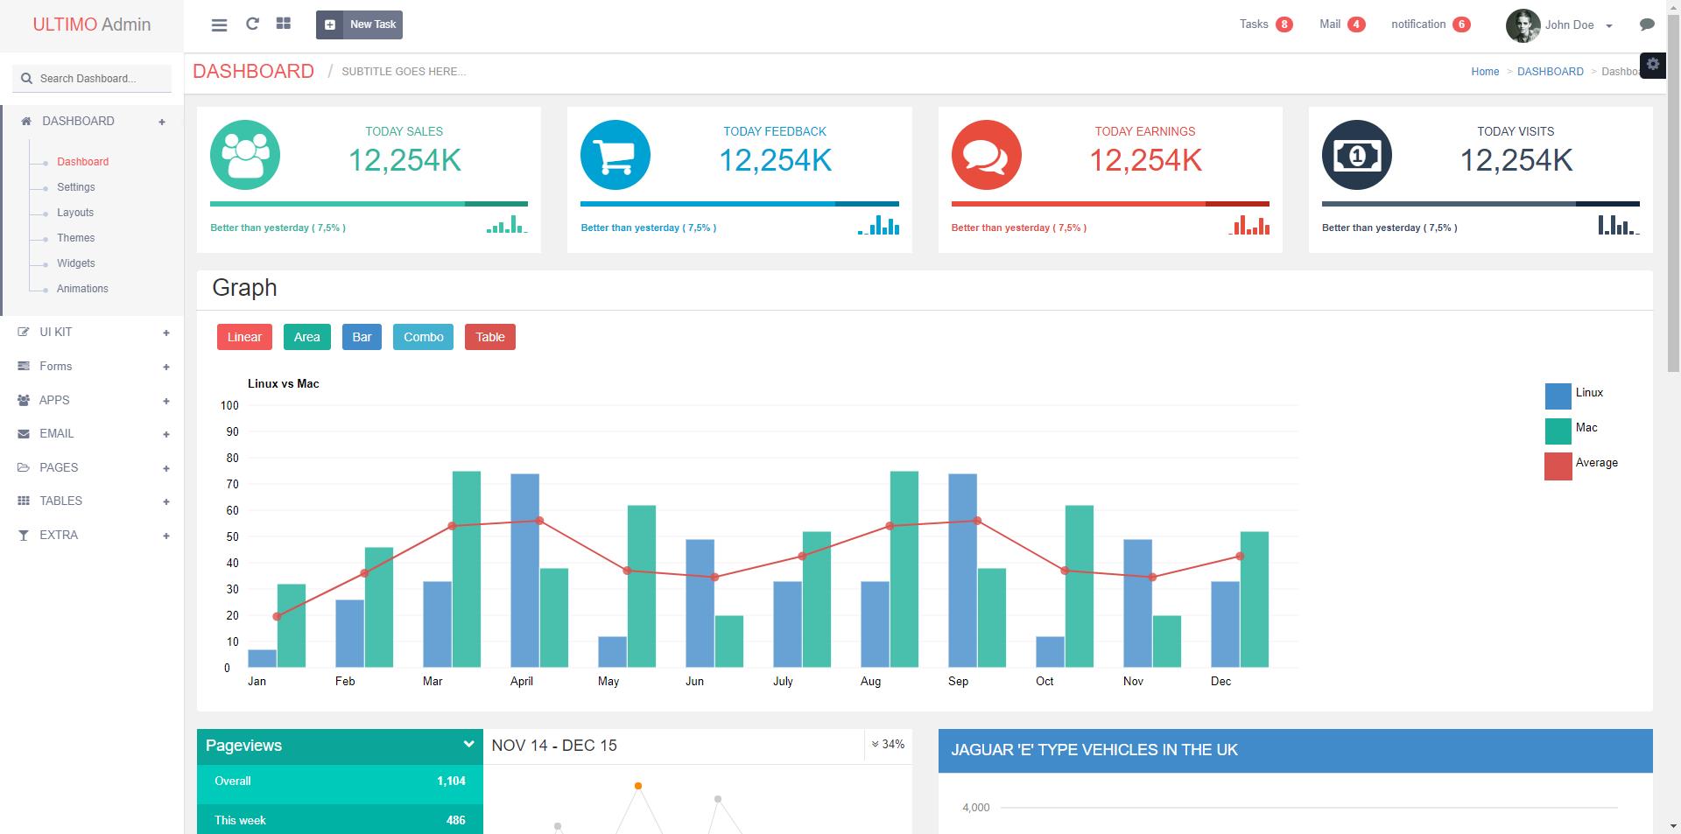This screenshot has height=834, width=1681.
Task: Switch graph to Linear view
Action: 244,337
